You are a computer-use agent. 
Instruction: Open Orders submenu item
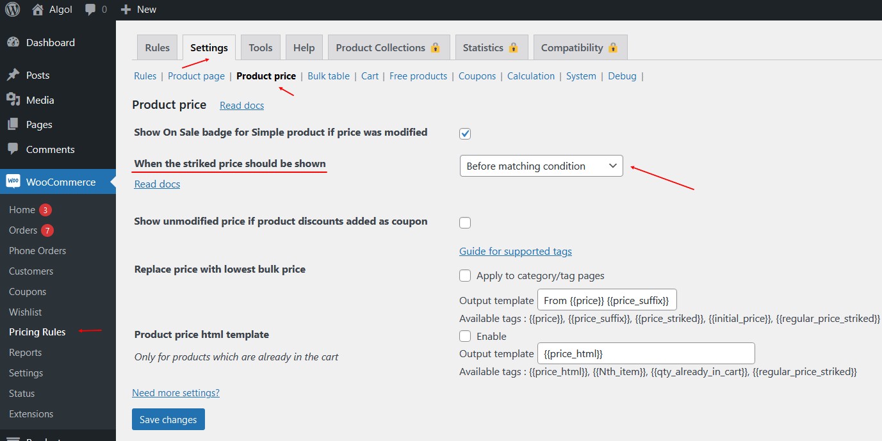coord(23,230)
